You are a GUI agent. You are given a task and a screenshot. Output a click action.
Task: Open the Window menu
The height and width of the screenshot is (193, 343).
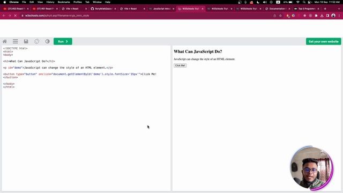click(x=97, y=2)
